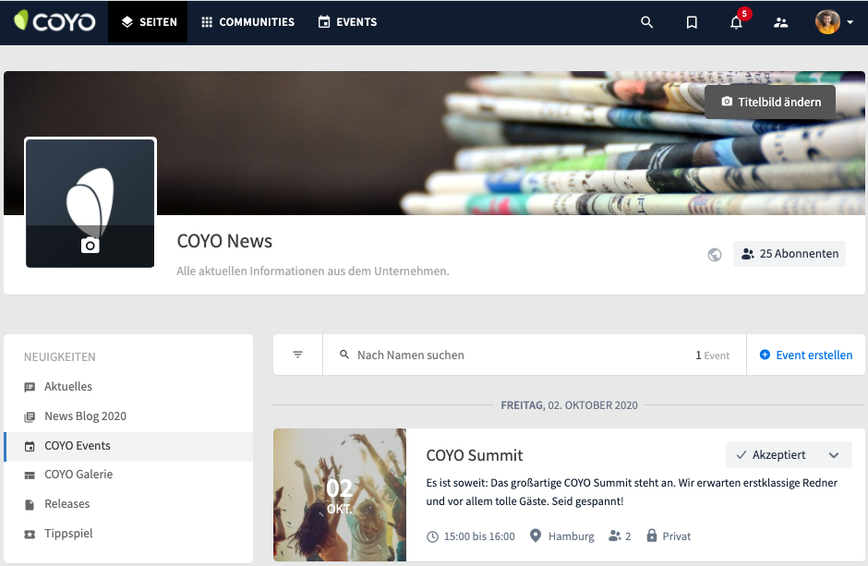Click the Neuigkeiten section heading
868x566 pixels.
click(60, 356)
